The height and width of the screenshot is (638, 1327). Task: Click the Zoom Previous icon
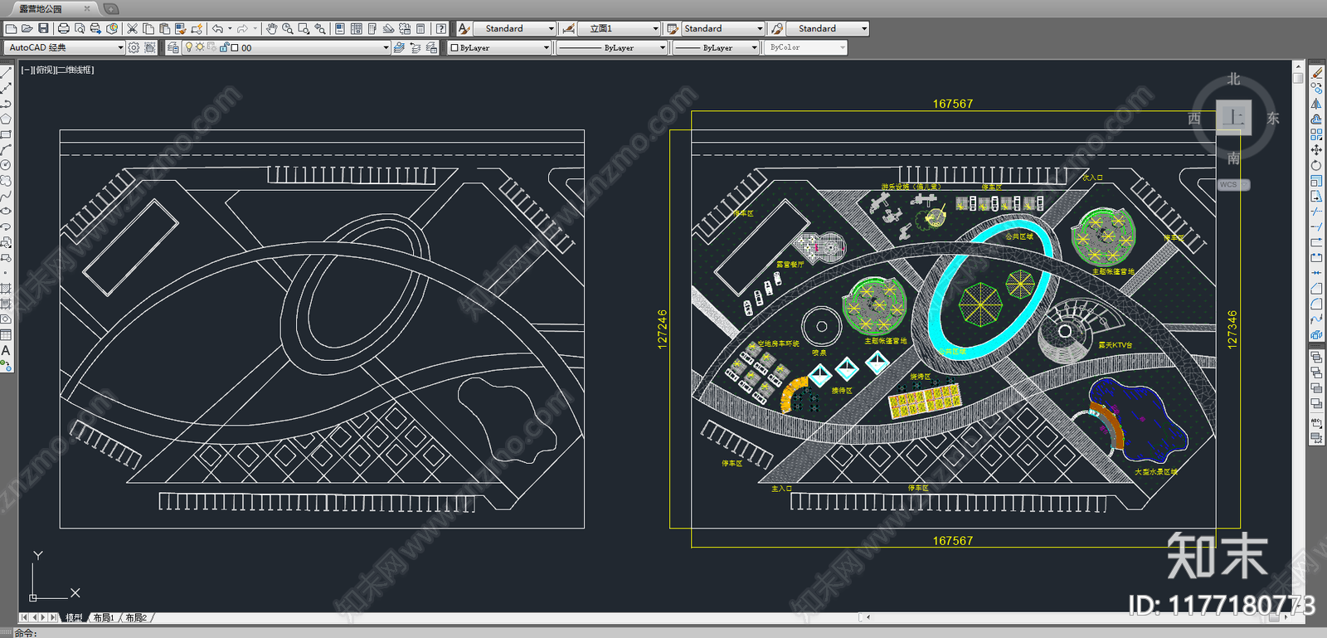[x=319, y=28]
